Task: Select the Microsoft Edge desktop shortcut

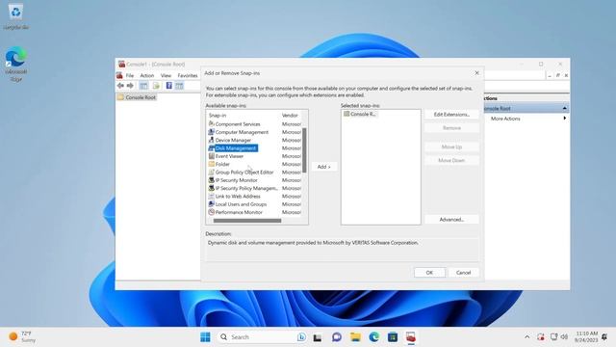Action: point(15,64)
